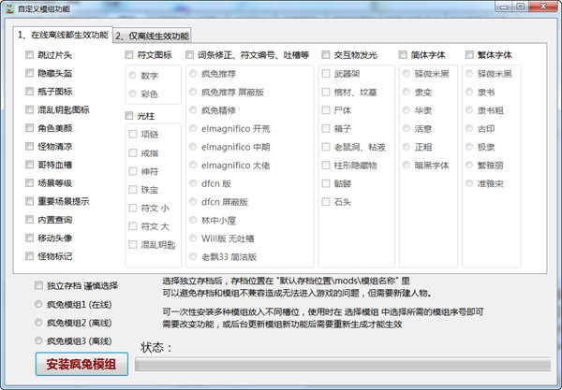Check 老鼠洞、粘液 checkbox
The height and width of the screenshot is (390, 562).
click(x=326, y=147)
